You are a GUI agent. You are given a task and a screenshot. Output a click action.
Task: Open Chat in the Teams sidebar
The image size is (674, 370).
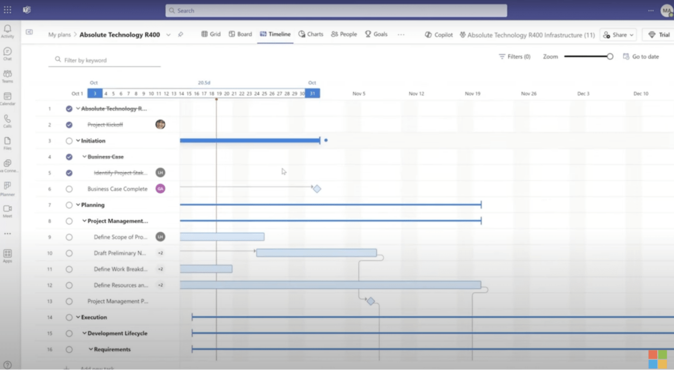[x=7, y=53]
